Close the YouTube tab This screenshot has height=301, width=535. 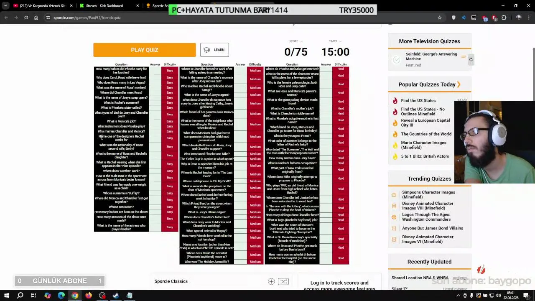click(71, 6)
